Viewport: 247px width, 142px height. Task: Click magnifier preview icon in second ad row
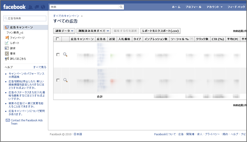[65, 80]
